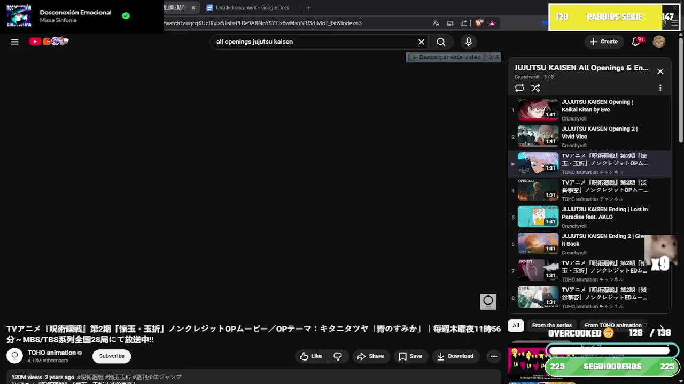
Task: Clear the search box text
Action: 421,42
